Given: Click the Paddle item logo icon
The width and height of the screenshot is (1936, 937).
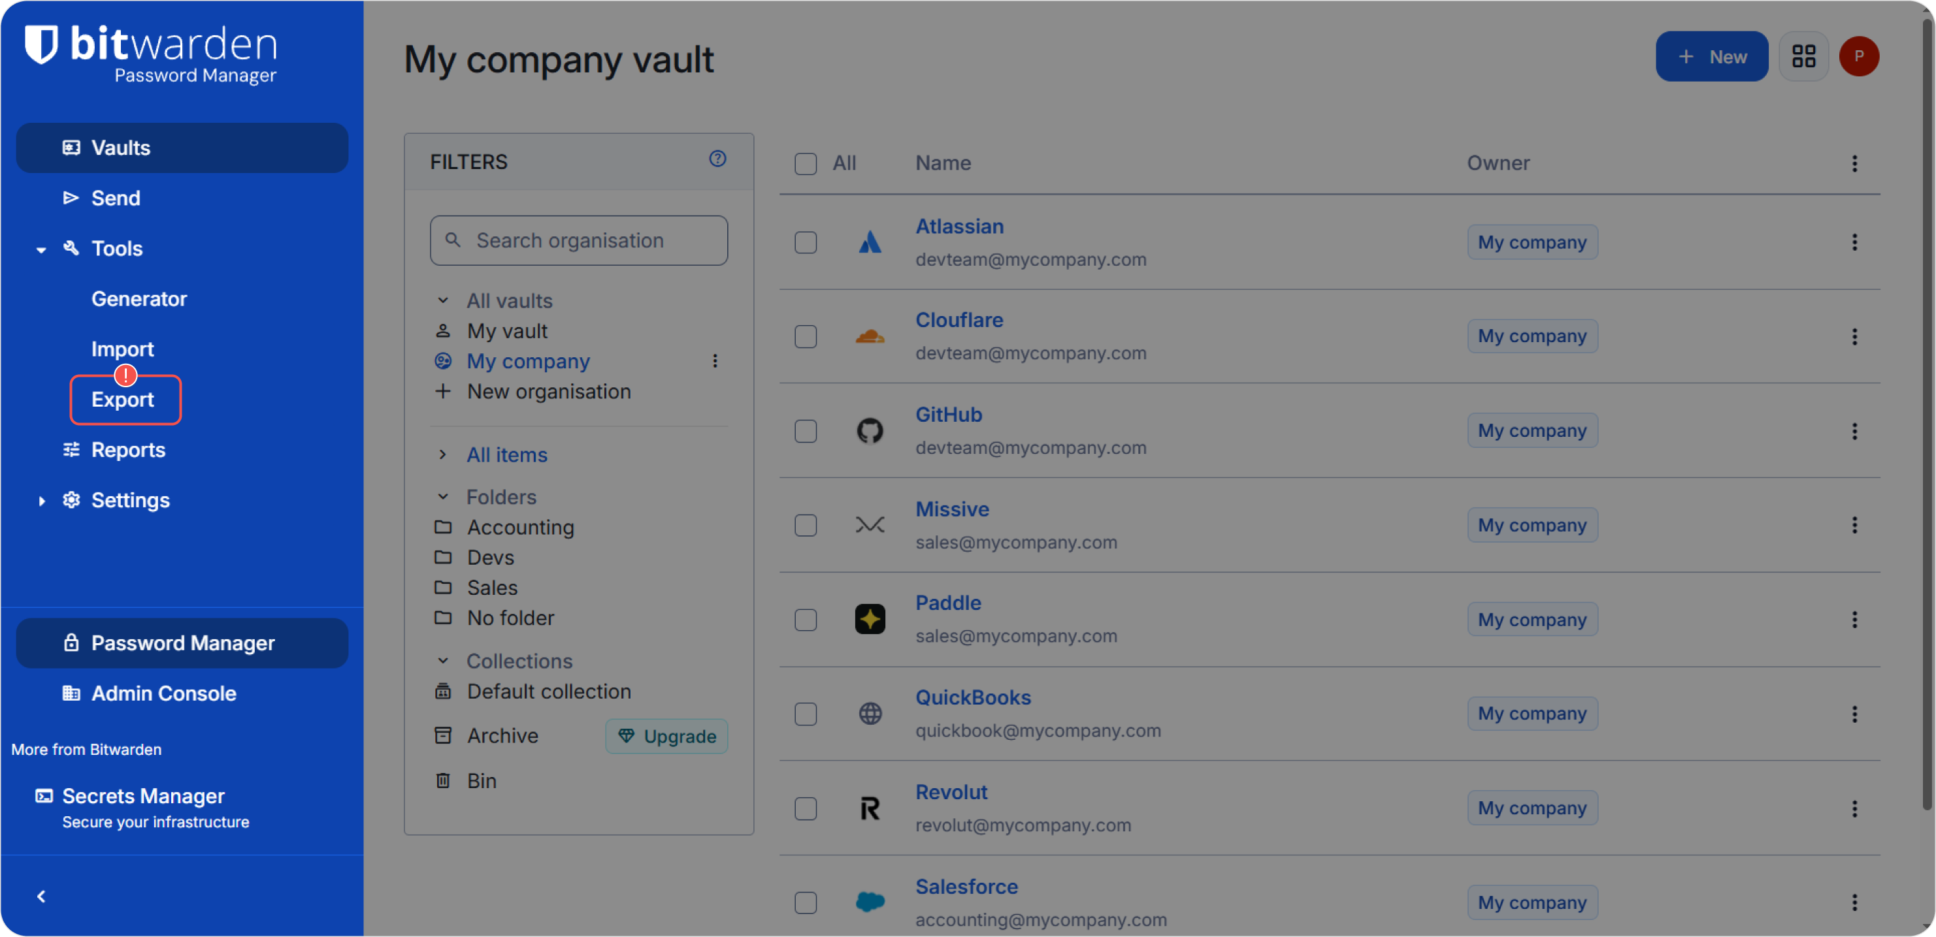Looking at the screenshot, I should pos(870,620).
